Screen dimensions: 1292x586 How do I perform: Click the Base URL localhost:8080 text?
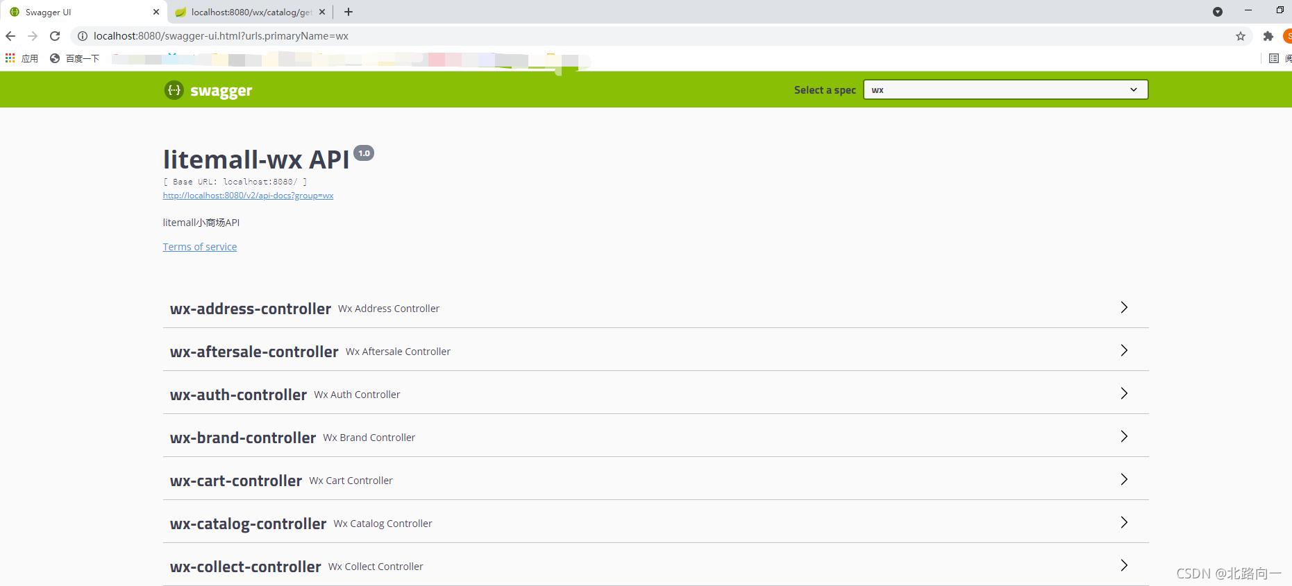(x=235, y=182)
